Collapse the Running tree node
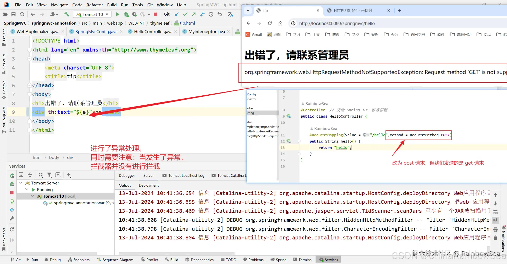Viewport: 507px width, 264px height. click(27, 189)
